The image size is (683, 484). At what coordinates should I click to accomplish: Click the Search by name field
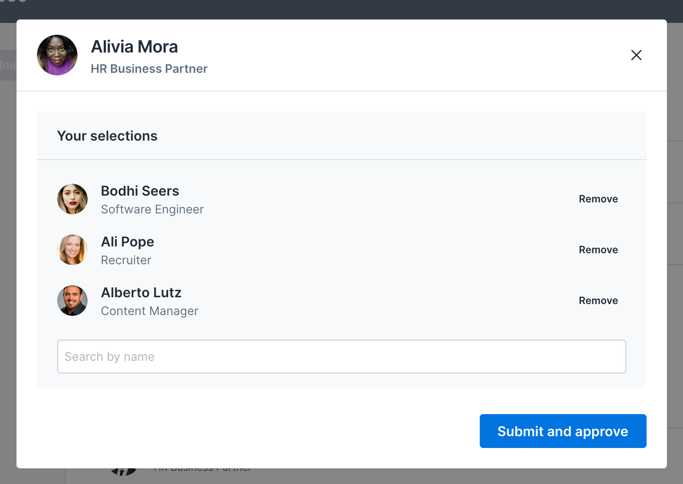341,357
